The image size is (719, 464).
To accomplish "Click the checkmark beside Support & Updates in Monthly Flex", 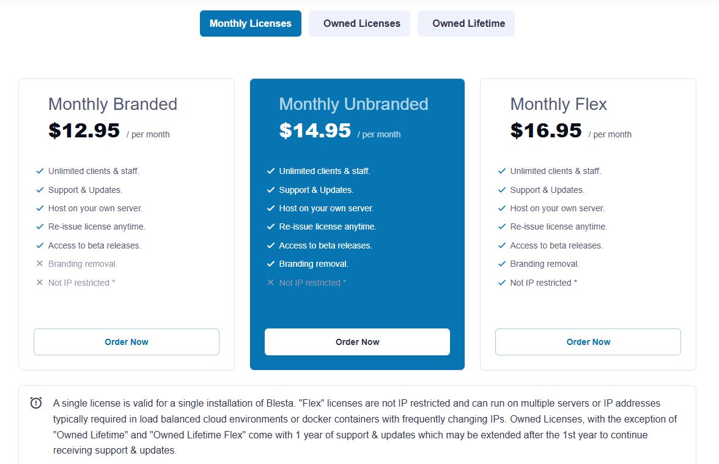I will coord(501,190).
